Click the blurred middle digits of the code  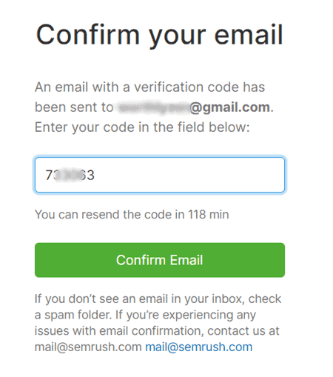[x=68, y=175]
